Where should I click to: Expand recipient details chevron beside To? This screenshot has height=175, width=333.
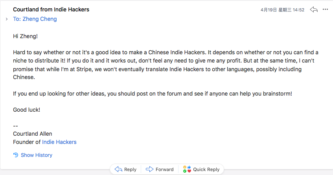tap(7, 19)
